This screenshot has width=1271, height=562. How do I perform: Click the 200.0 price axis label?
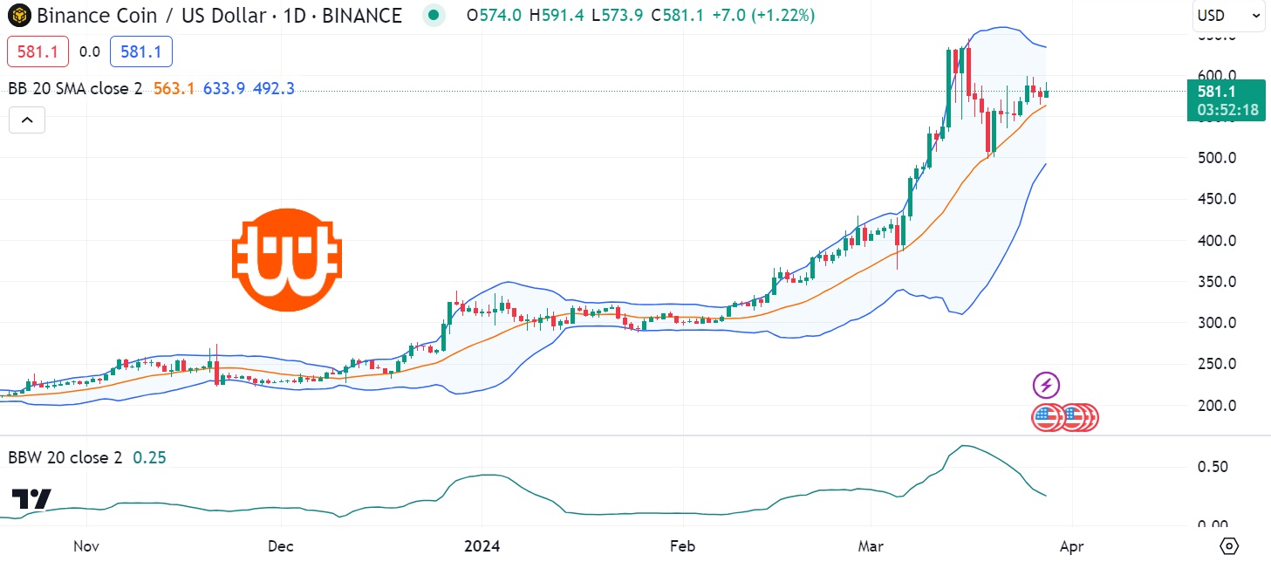[1215, 406]
